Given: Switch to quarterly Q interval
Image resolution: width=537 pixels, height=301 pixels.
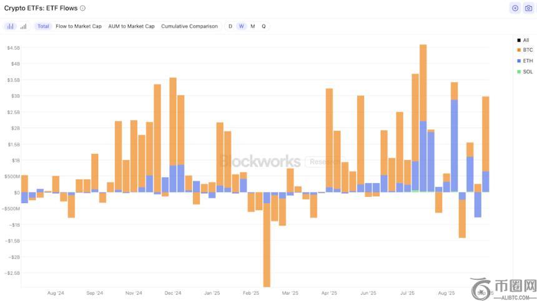Looking at the screenshot, I should (x=264, y=26).
